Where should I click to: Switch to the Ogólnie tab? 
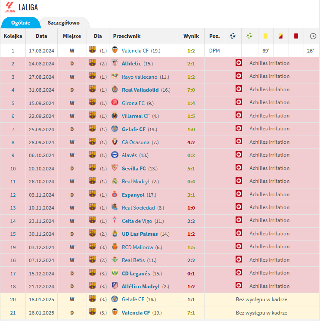coord(21,22)
